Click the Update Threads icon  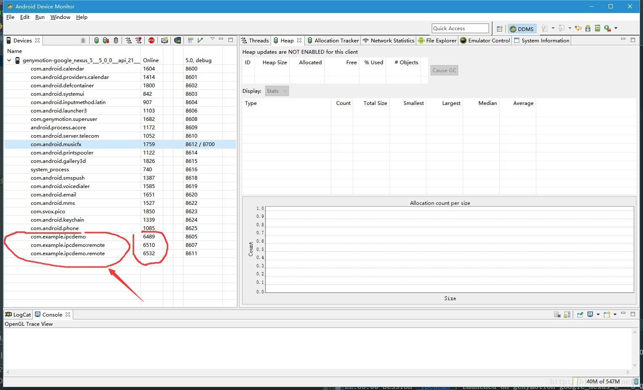tap(128, 40)
